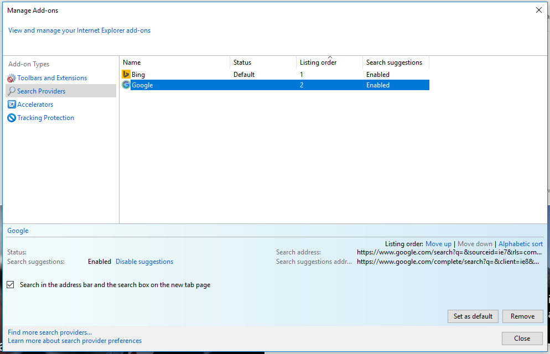
Task: Sort by the Name column header
Action: (175, 63)
